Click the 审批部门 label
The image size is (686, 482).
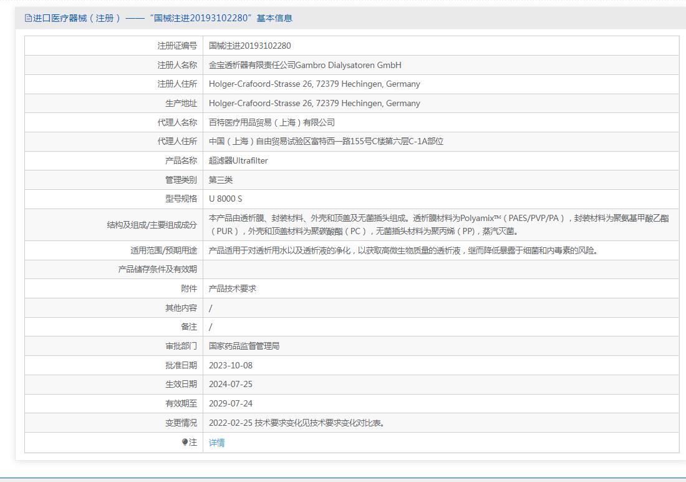click(181, 346)
